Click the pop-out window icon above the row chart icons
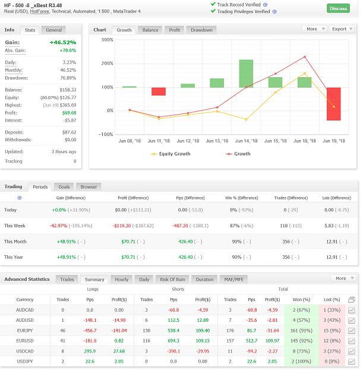This screenshot has height=371, width=363. point(351,300)
